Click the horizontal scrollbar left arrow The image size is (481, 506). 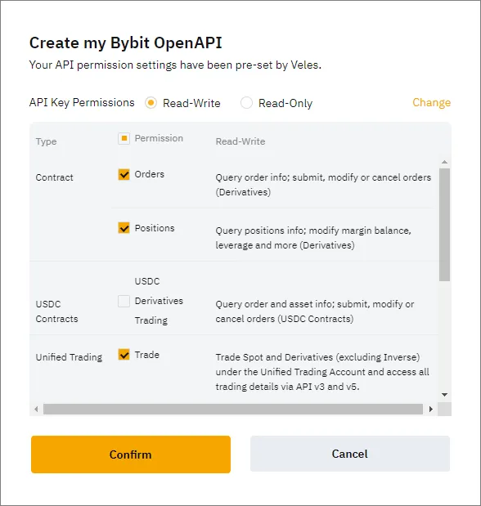tap(36, 409)
